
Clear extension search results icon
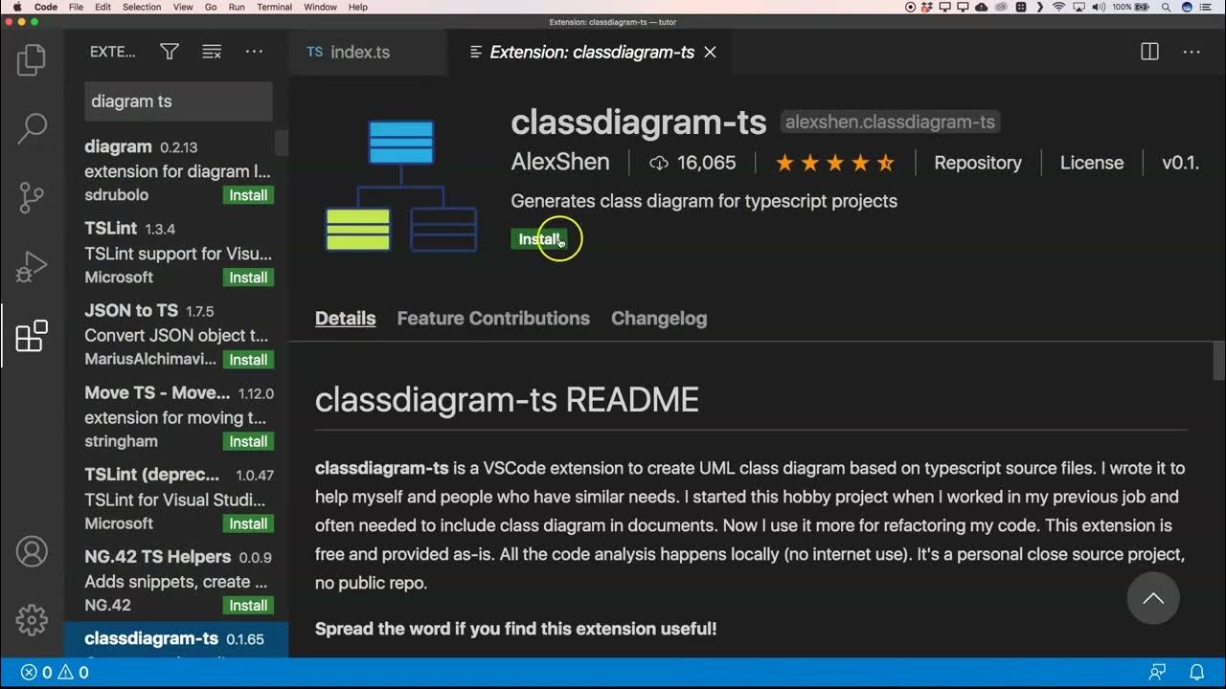pos(212,52)
